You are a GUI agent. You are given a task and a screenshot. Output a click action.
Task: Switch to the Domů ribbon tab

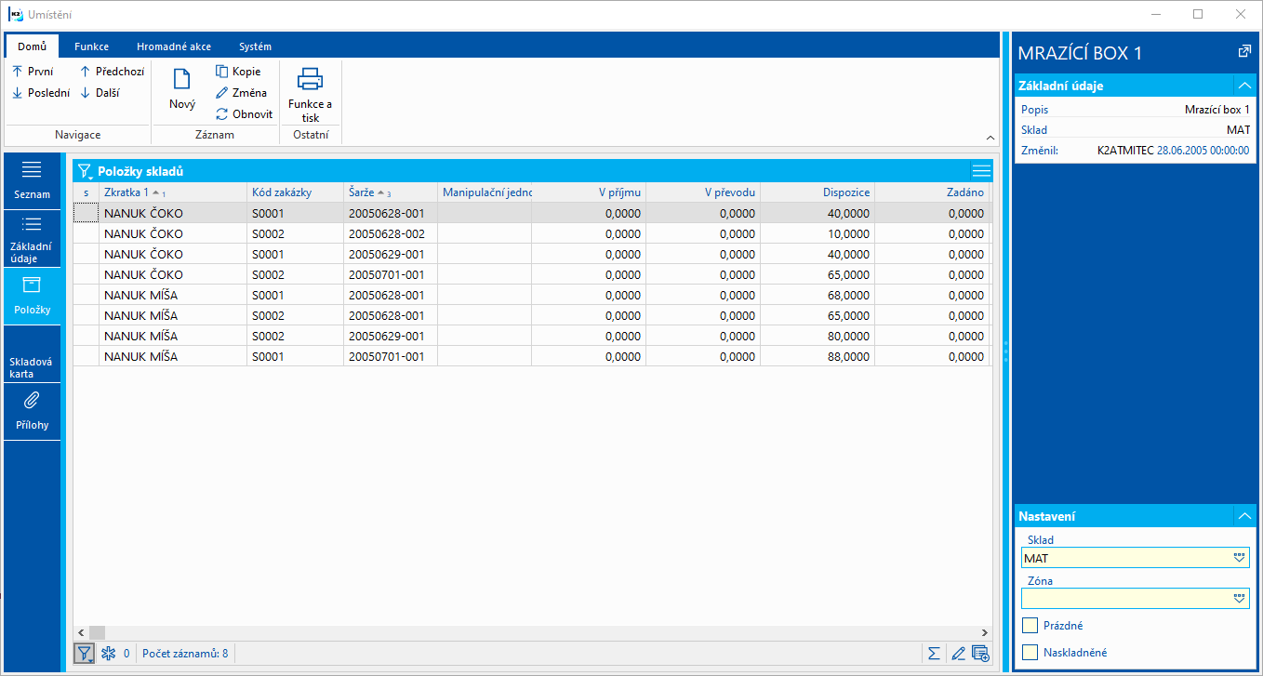click(x=32, y=46)
